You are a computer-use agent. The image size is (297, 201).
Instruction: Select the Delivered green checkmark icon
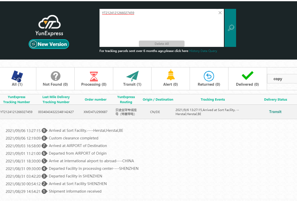[247, 76]
